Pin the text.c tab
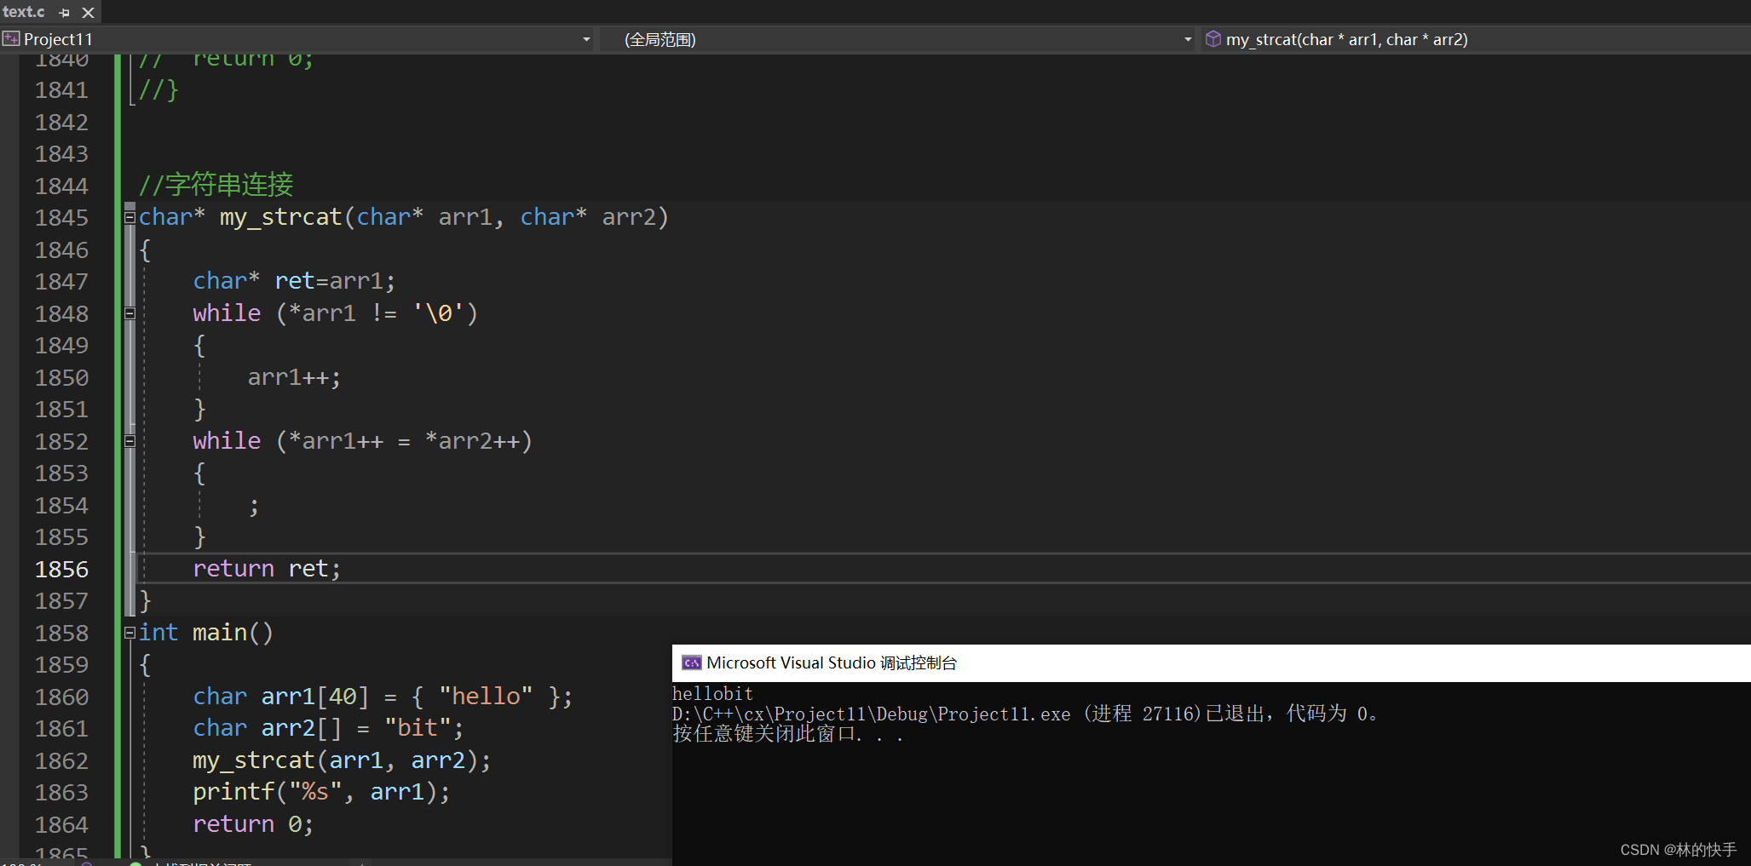The height and width of the screenshot is (866, 1751). [x=65, y=13]
